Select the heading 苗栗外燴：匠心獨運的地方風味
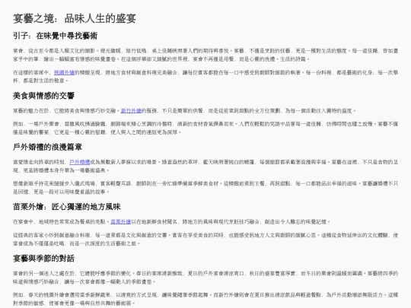The height and width of the screenshot is (308, 411). (67, 207)
